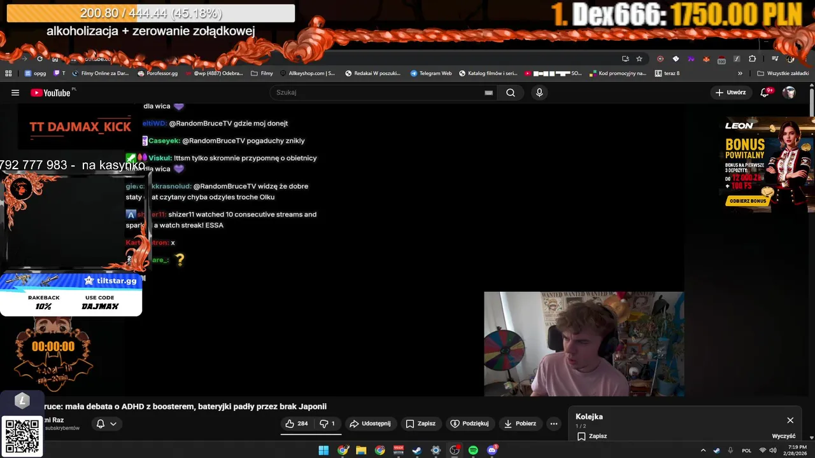Open the Allkeyshop.com bookmark

[x=307, y=73]
